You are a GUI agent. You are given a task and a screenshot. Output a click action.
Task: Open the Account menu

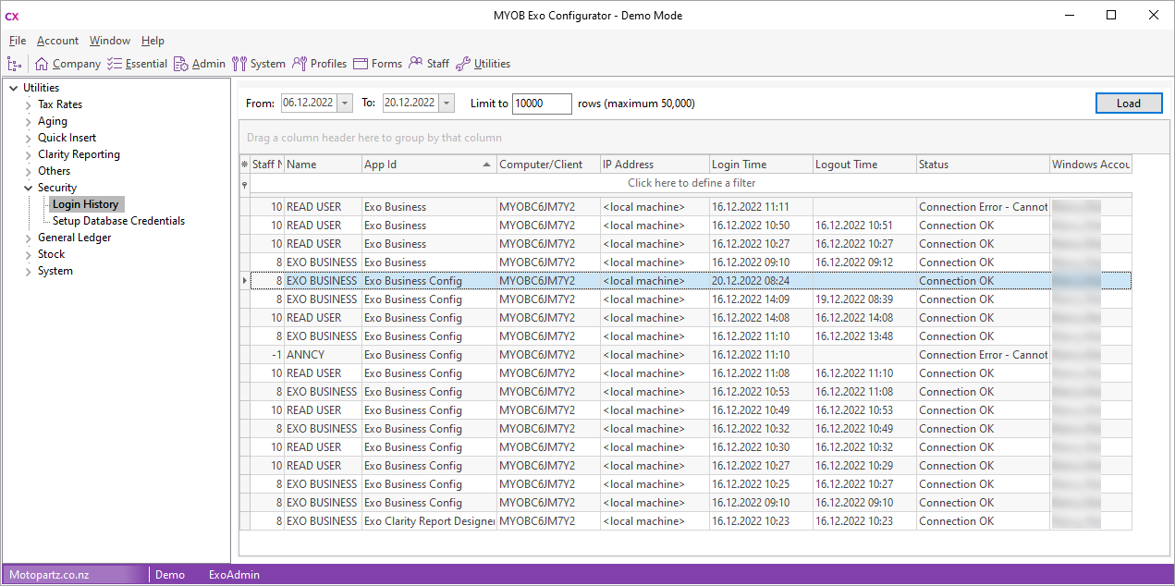57,41
